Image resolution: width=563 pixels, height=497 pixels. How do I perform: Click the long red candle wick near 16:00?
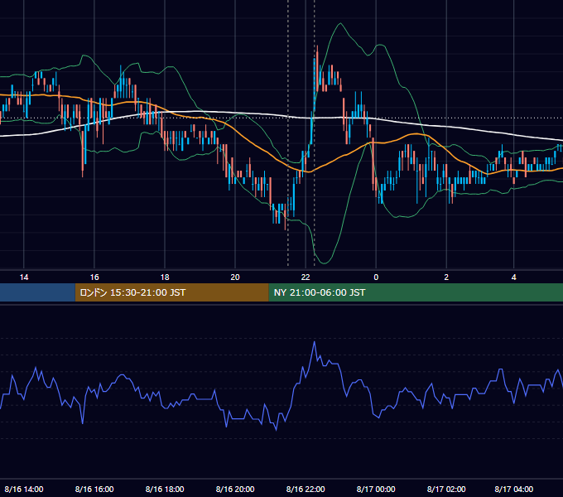[83, 154]
